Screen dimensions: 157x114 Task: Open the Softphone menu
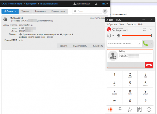[x=111, y=24]
